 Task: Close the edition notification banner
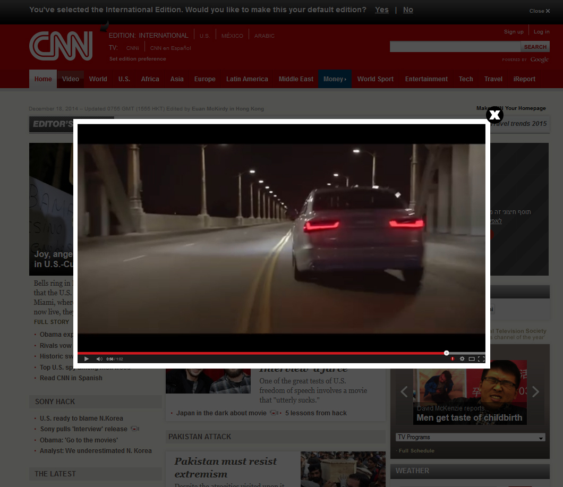539,11
